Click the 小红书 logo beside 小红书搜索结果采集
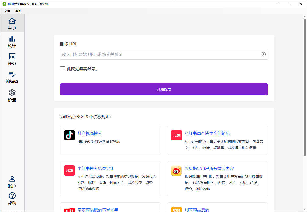Viewport: 307px width, 212px height. [x=69, y=170]
